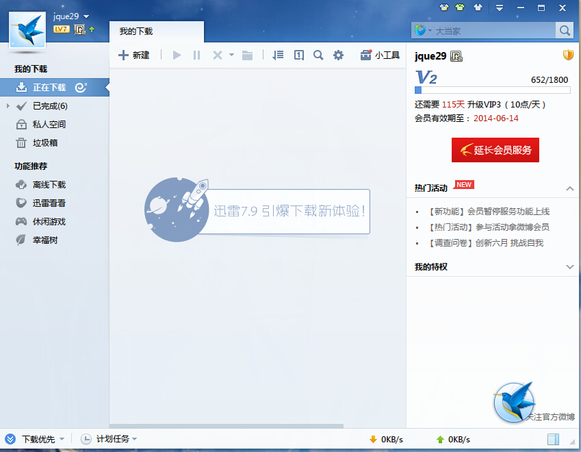The height and width of the screenshot is (452, 581).
Task: Expand the 我的特权 section
Action: point(570,267)
